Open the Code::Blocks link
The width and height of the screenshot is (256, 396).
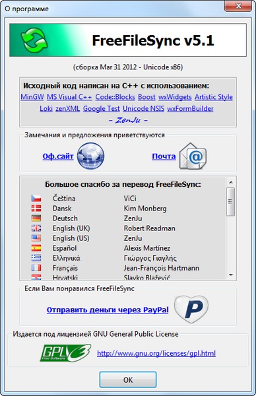(115, 97)
